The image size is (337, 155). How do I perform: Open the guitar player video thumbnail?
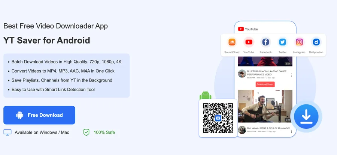point(265,106)
